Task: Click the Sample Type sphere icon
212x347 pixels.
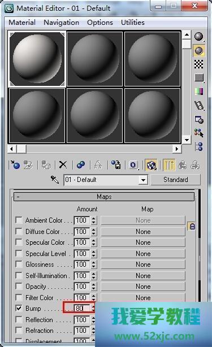Action: [x=199, y=37]
